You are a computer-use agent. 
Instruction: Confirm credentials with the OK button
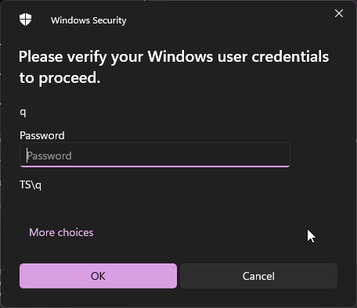click(98, 276)
